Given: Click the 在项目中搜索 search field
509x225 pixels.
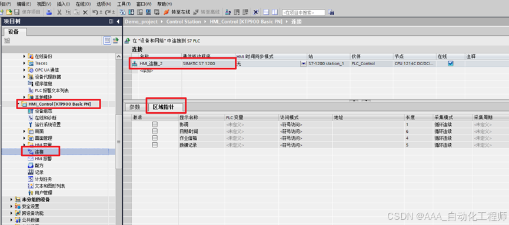Looking at the screenshot, I should tap(304, 12).
